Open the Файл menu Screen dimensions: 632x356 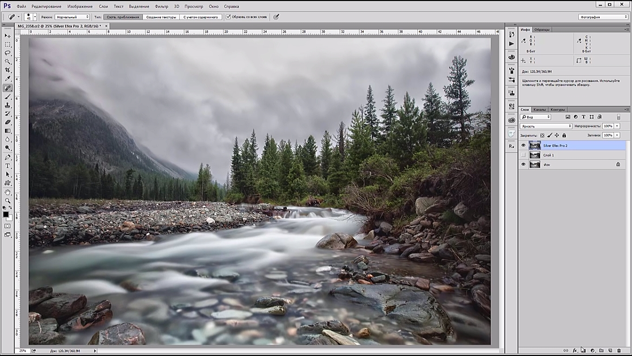pos(21,6)
